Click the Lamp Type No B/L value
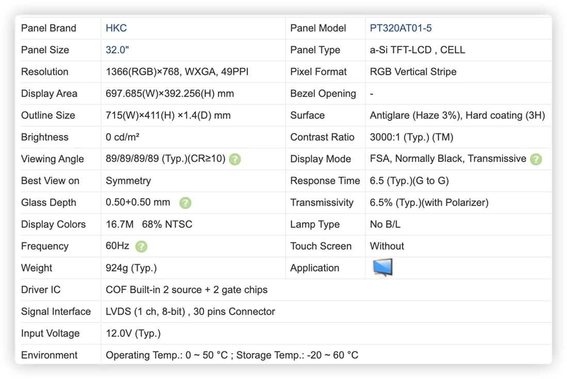Viewport: 567px width, 379px height. [x=385, y=224]
